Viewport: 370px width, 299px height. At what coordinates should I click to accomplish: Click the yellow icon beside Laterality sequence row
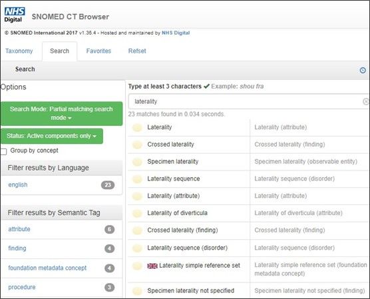(x=137, y=179)
